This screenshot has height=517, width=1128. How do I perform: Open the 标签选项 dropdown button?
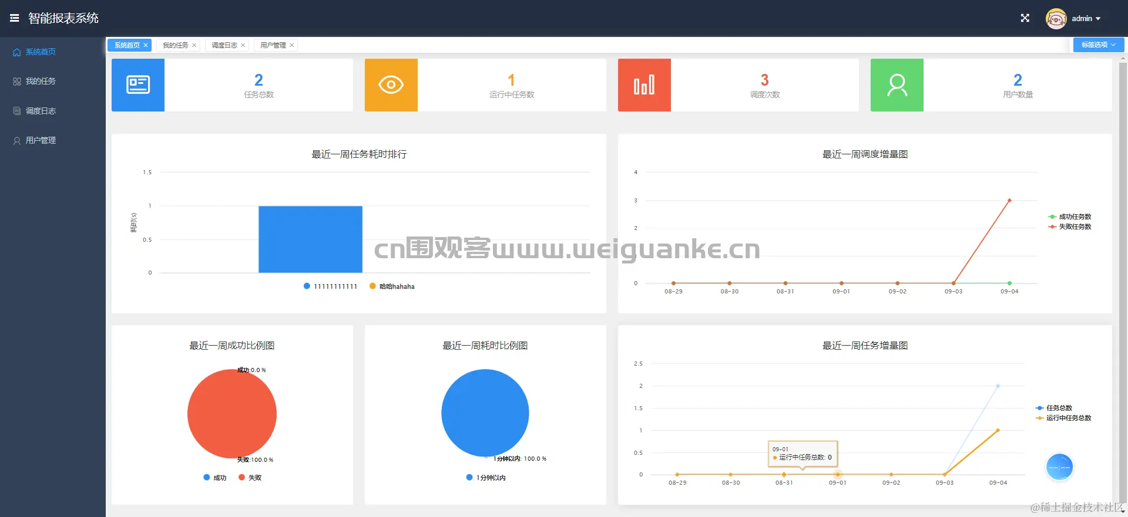1099,45
